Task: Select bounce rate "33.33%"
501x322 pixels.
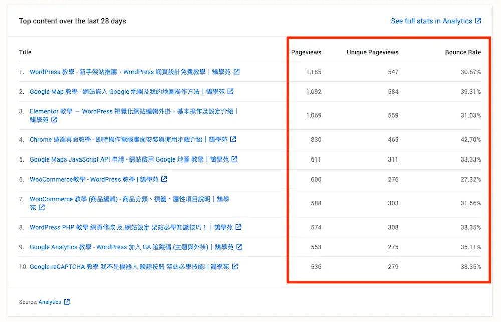Action: [x=470, y=159]
